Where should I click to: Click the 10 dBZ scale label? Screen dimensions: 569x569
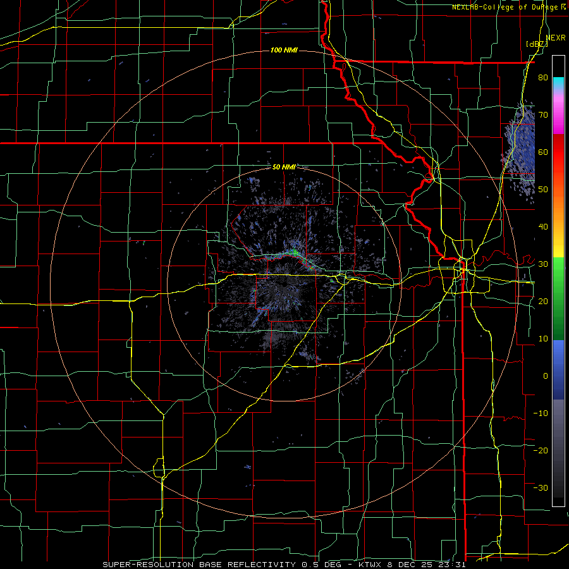[543, 339]
